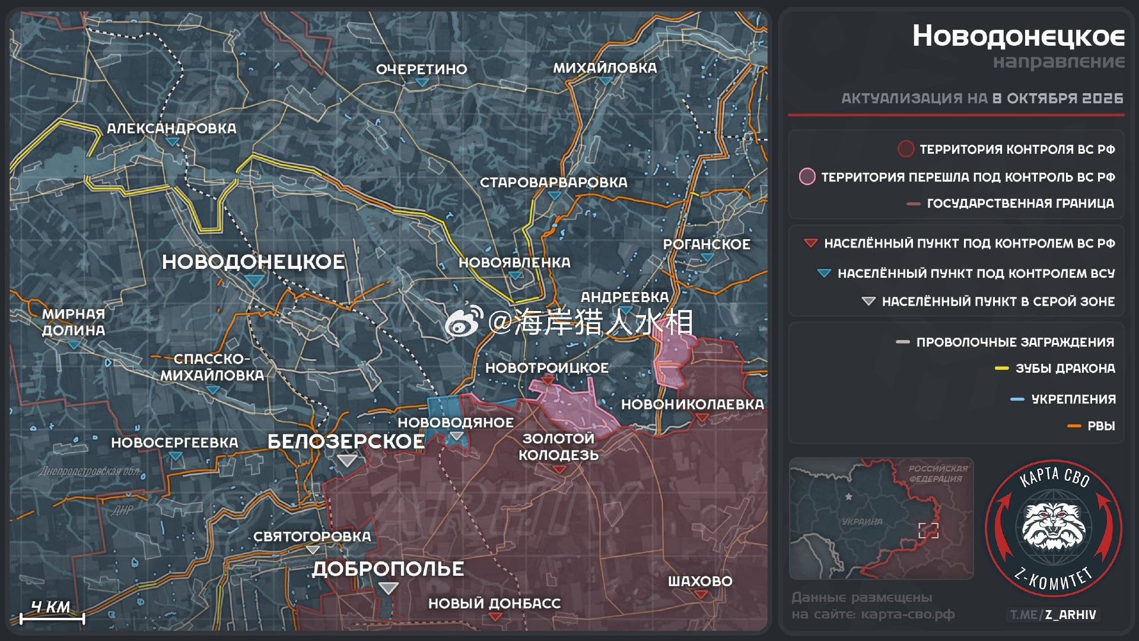Click the Новотроицкое settlement label
Image resolution: width=1139 pixels, height=641 pixels.
547,368
